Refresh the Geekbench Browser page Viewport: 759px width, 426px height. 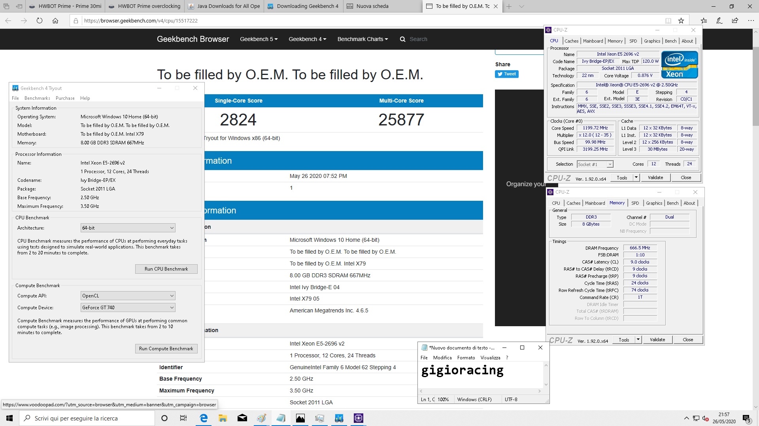click(39, 21)
